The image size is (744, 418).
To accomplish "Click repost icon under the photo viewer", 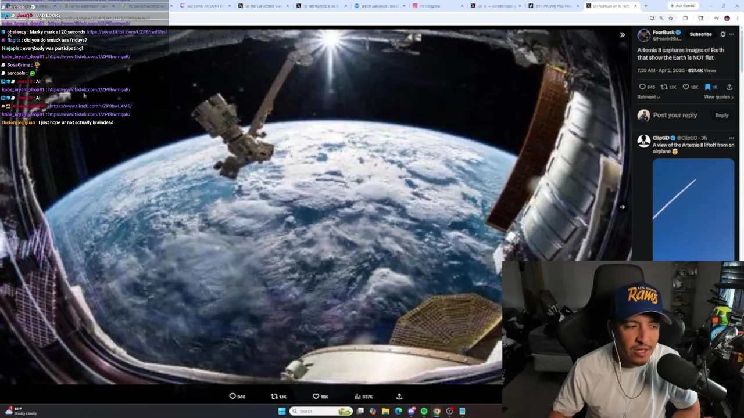I will (x=274, y=397).
